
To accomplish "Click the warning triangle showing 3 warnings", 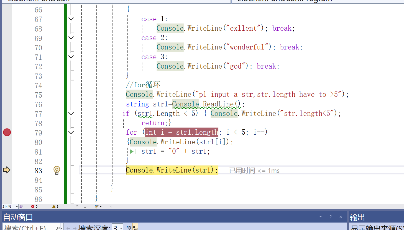I will pyautogui.click(x=54, y=207).
